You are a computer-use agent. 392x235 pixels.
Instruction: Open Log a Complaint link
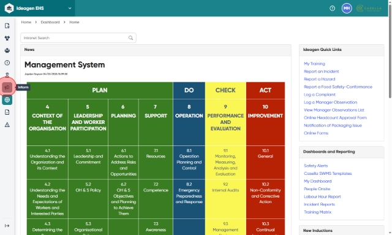(320, 94)
